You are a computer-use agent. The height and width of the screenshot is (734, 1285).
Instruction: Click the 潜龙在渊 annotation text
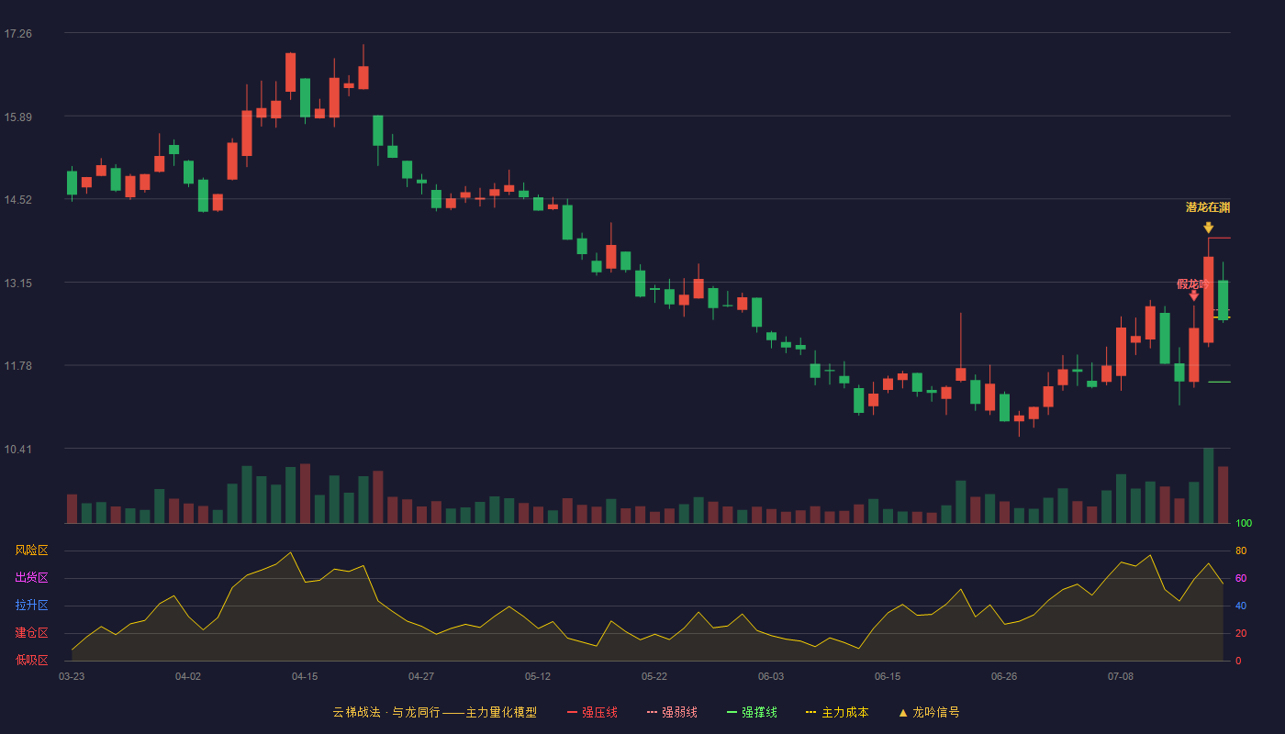[1208, 207]
